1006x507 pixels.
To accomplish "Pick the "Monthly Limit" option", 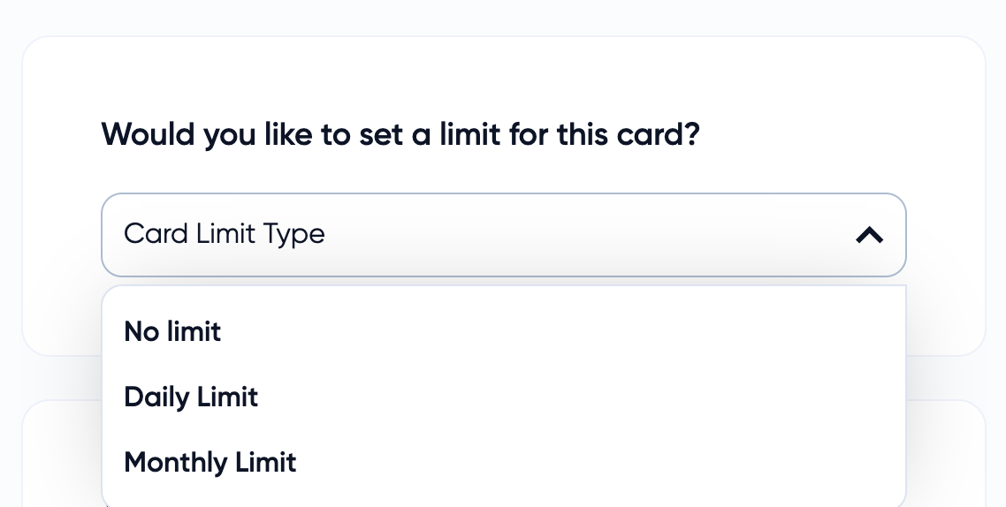I will pos(210,463).
